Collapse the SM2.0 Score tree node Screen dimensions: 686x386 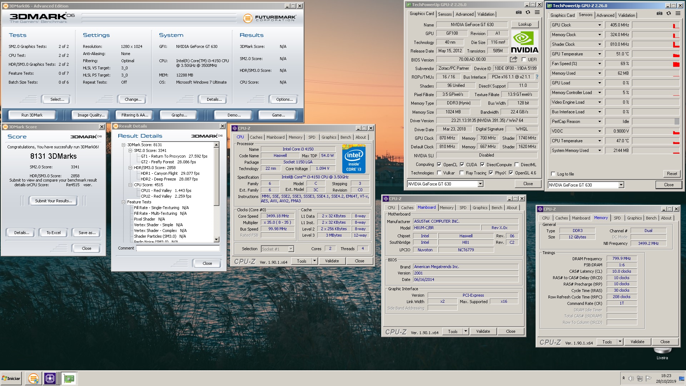(x=130, y=150)
